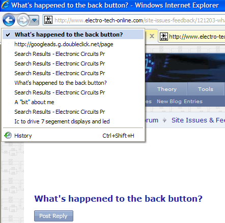Screen dimensions: 225x223
Task: Click the New Blog Entries link
Action: point(180,102)
